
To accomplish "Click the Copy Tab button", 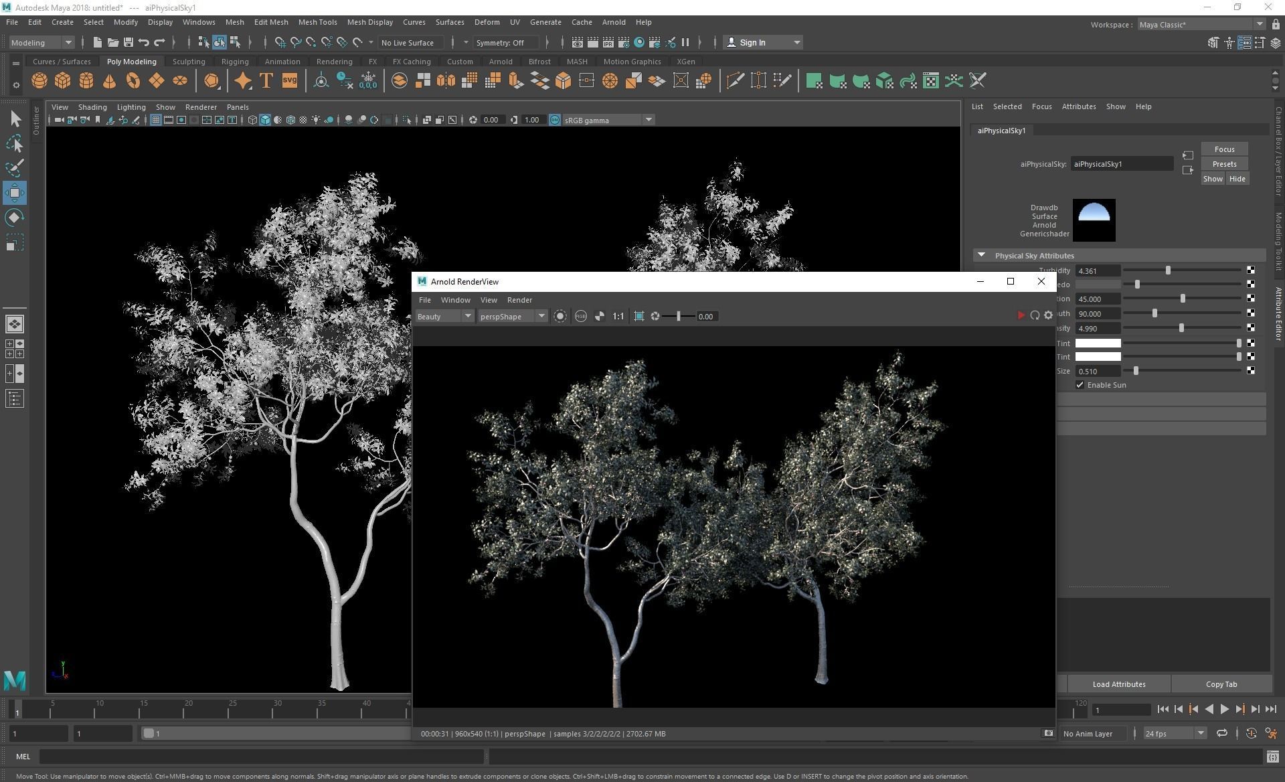I will pos(1221,684).
